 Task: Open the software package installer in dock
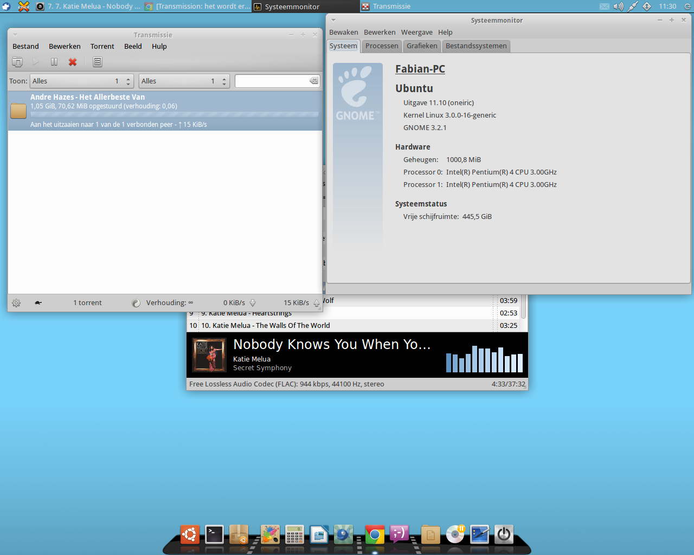[239, 535]
